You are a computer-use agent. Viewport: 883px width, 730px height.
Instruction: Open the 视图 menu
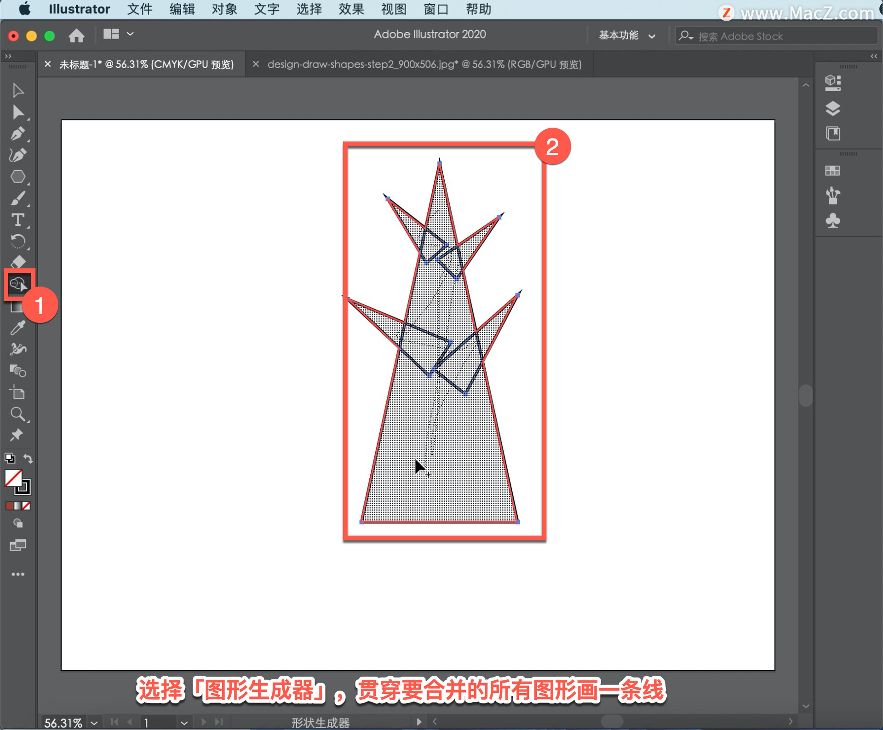(394, 9)
